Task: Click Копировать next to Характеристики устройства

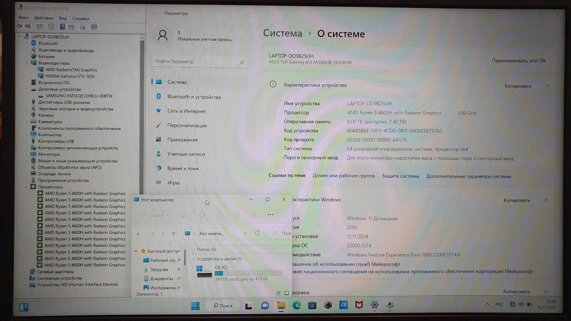Action: point(517,86)
